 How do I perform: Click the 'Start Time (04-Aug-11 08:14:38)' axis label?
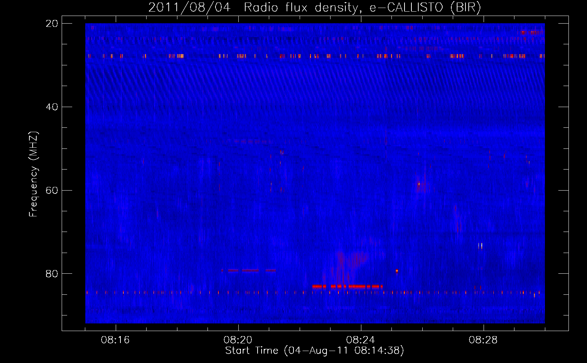[315, 351]
